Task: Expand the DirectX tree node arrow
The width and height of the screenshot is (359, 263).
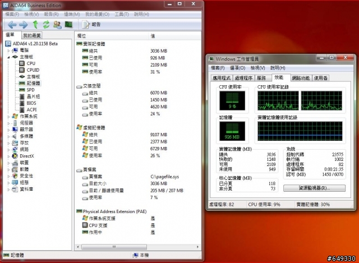Action: pos(8,156)
